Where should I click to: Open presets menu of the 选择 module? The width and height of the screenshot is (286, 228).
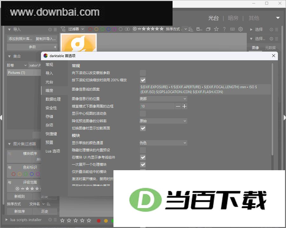pos(277,30)
